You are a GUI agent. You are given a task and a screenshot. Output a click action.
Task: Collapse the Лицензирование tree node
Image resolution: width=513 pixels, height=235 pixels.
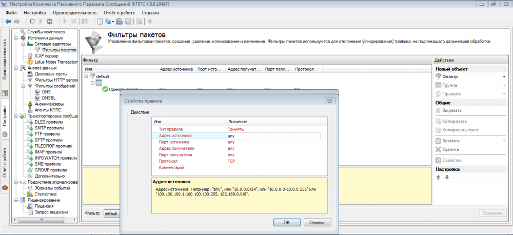tap(16, 200)
